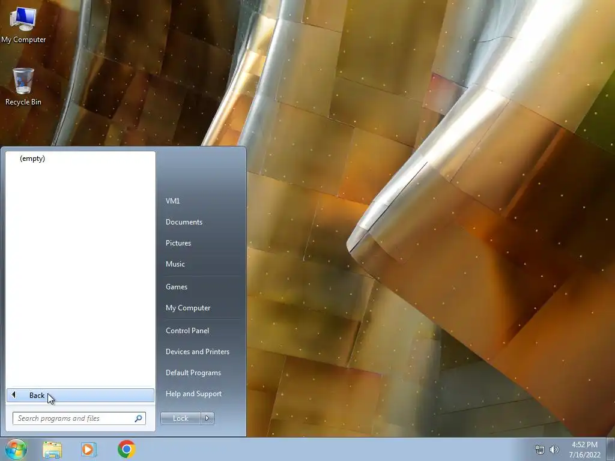Open Windows Explorer from the taskbar
The height and width of the screenshot is (461, 615).
coord(52,450)
